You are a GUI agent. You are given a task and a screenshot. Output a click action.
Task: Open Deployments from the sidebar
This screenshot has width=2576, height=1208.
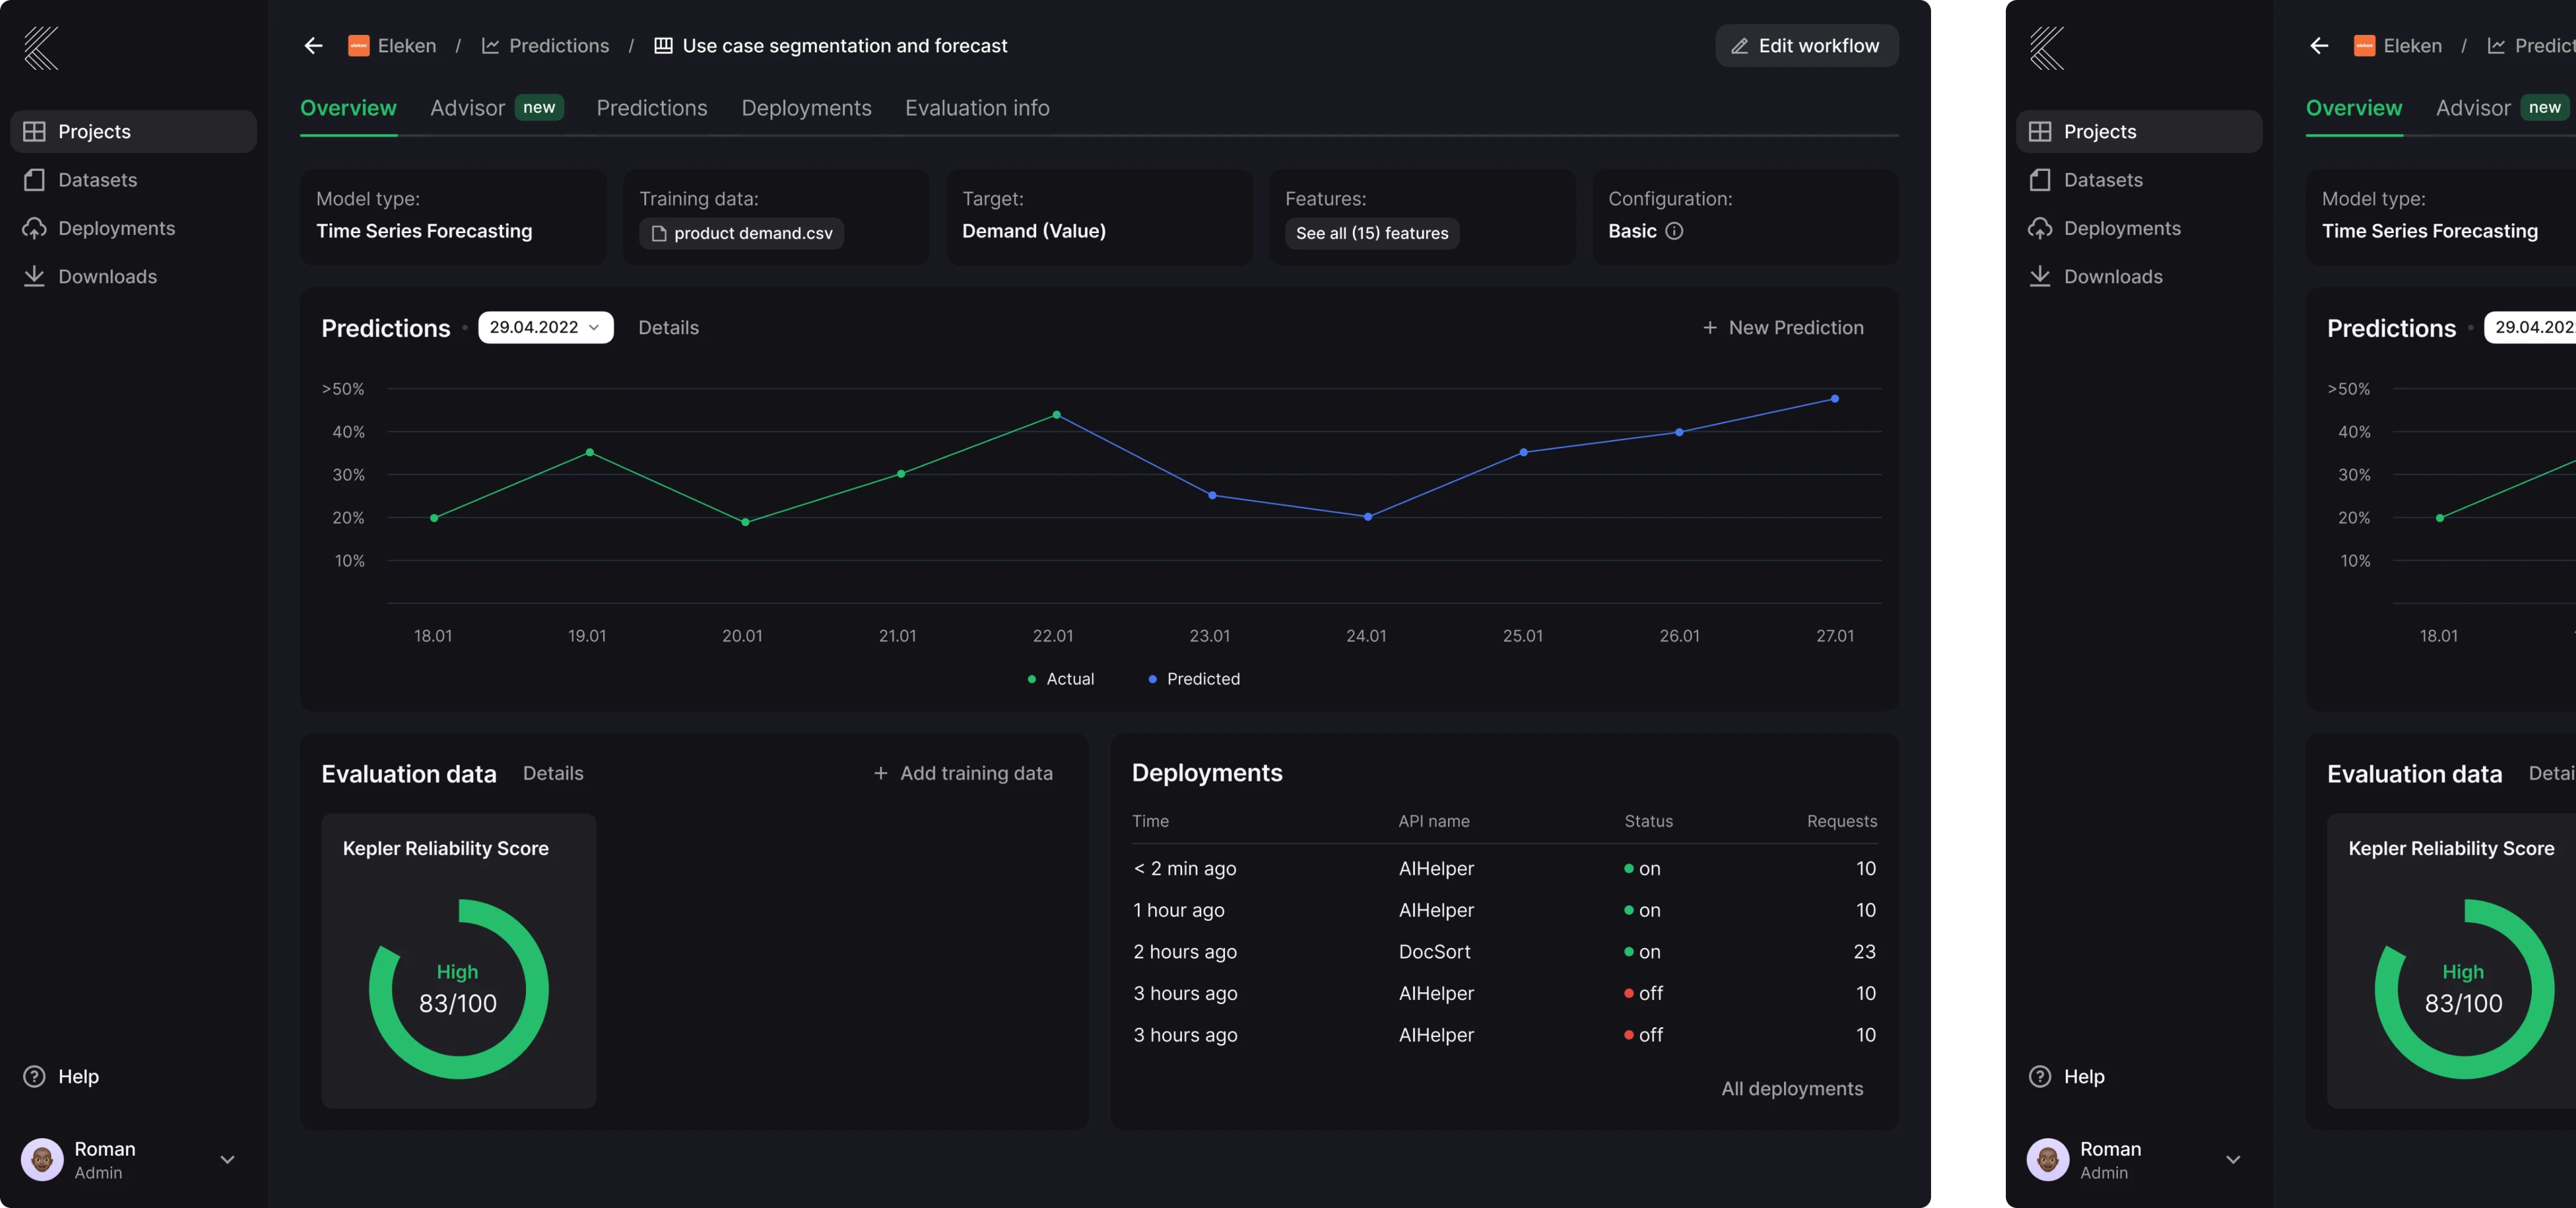click(x=116, y=228)
